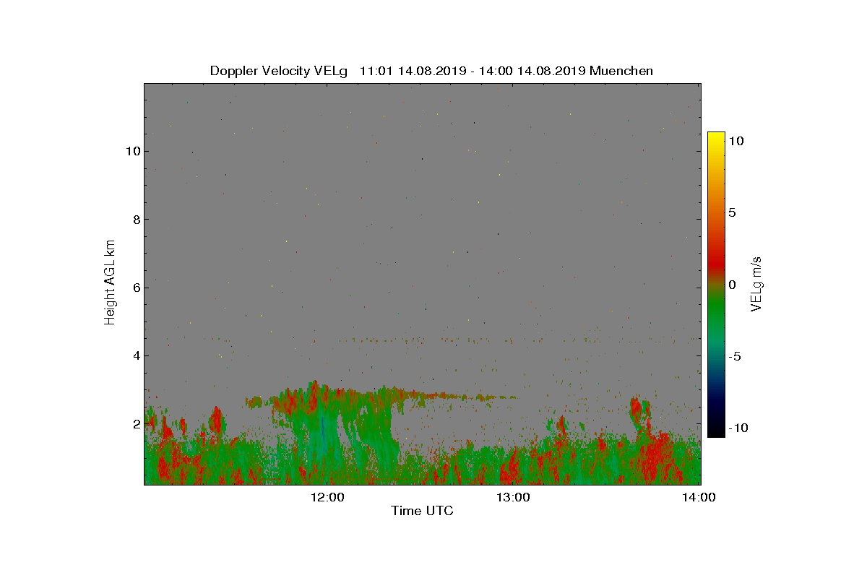Screen dimensions: 867x578
Task: Click the colorbar tick label 10
Action: (736, 142)
